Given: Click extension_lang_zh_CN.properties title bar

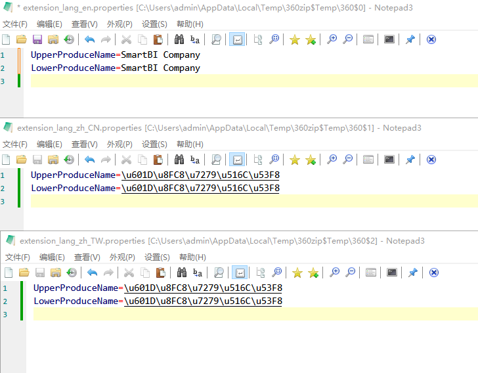Looking at the screenshot, I should click(x=219, y=128).
